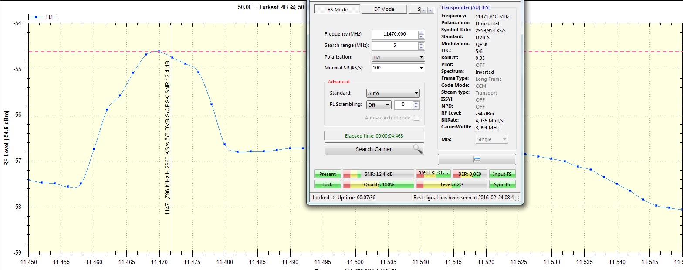Screen dimensions: 683x270
Task: Decrease Search range with the down spinner
Action: pos(421,48)
